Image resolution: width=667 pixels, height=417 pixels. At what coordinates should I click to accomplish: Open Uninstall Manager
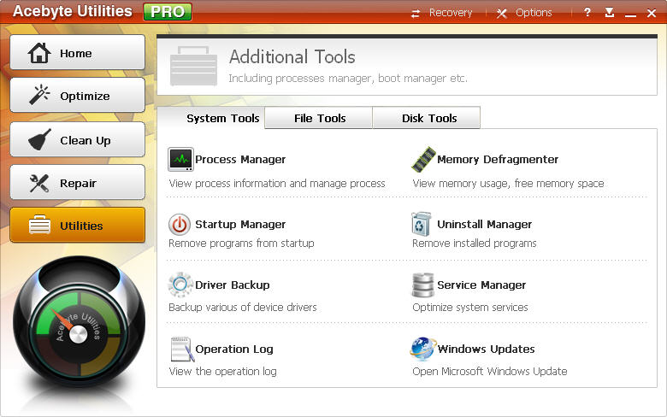(x=485, y=225)
